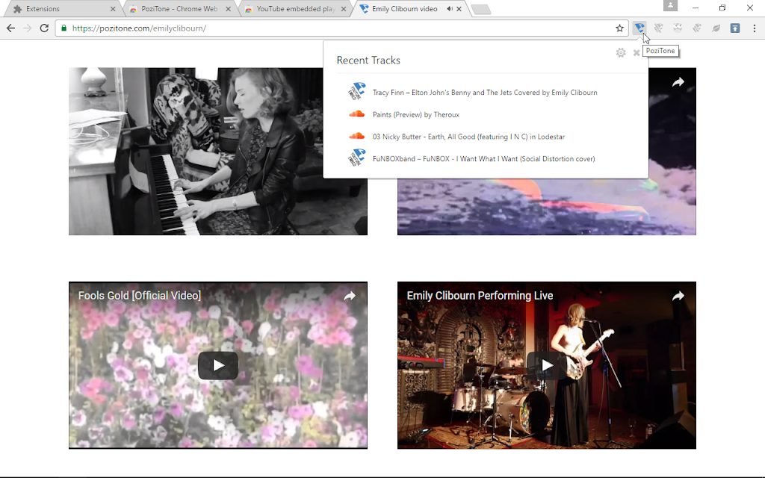
Task: Open PoziTone popup settings gear
Action: (x=621, y=53)
